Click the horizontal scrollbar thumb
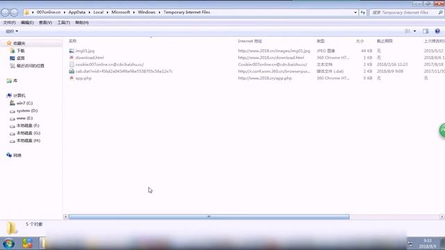 pyautogui.click(x=209, y=217)
